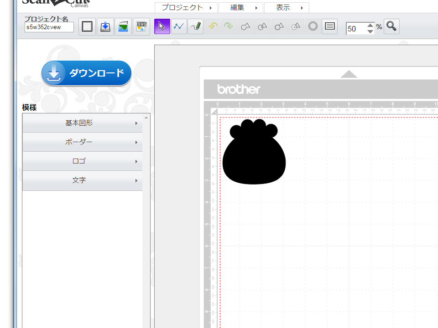This screenshot has width=438, height=328.
Task: Click the third shape-combine icon
Action: pos(279,26)
